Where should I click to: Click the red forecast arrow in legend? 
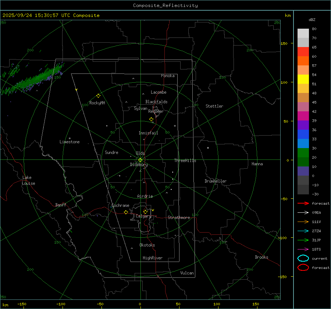[x=303, y=203]
